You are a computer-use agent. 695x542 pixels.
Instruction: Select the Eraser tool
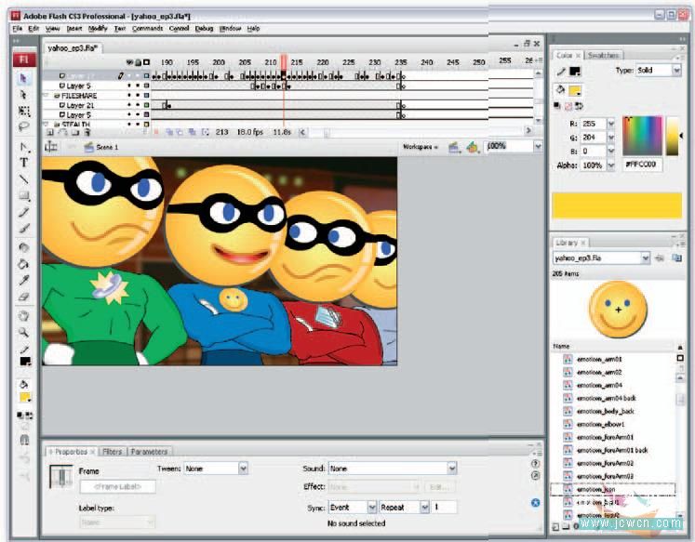click(24, 297)
